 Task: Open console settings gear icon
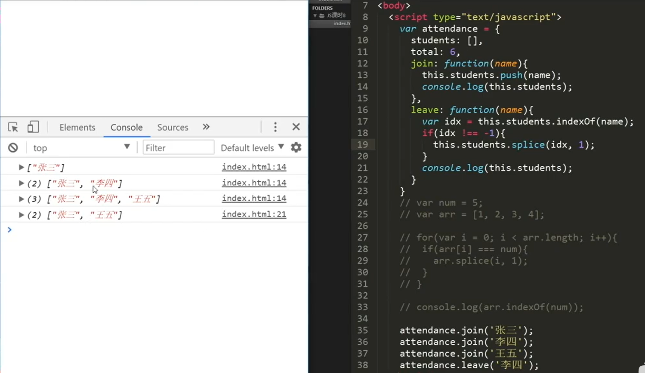click(x=296, y=147)
